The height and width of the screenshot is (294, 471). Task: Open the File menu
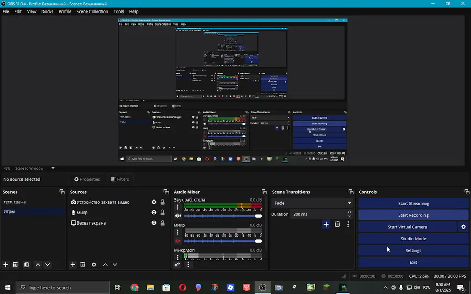click(x=6, y=11)
